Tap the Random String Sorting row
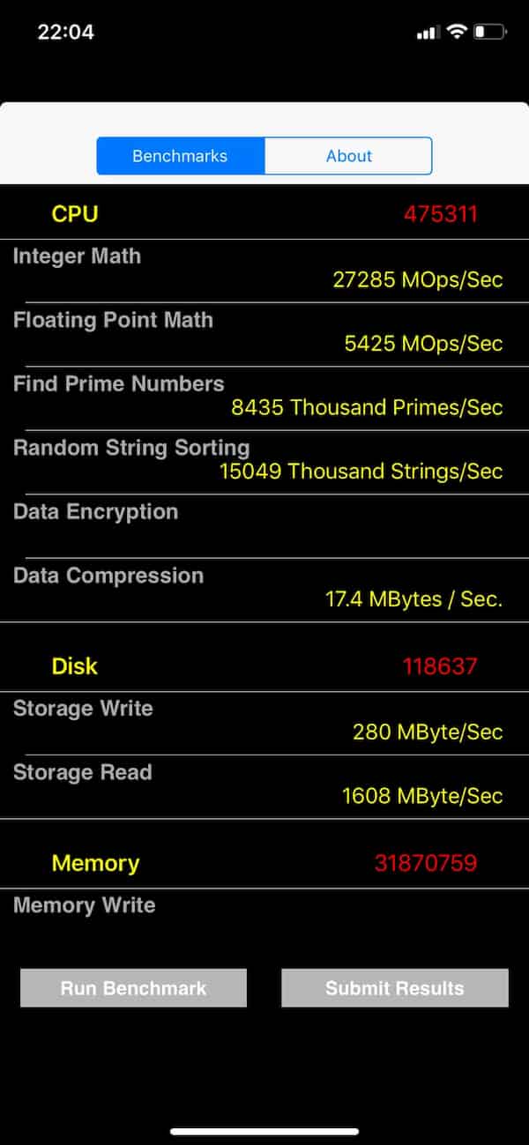Screen dimensions: 529x1145 point(264,460)
